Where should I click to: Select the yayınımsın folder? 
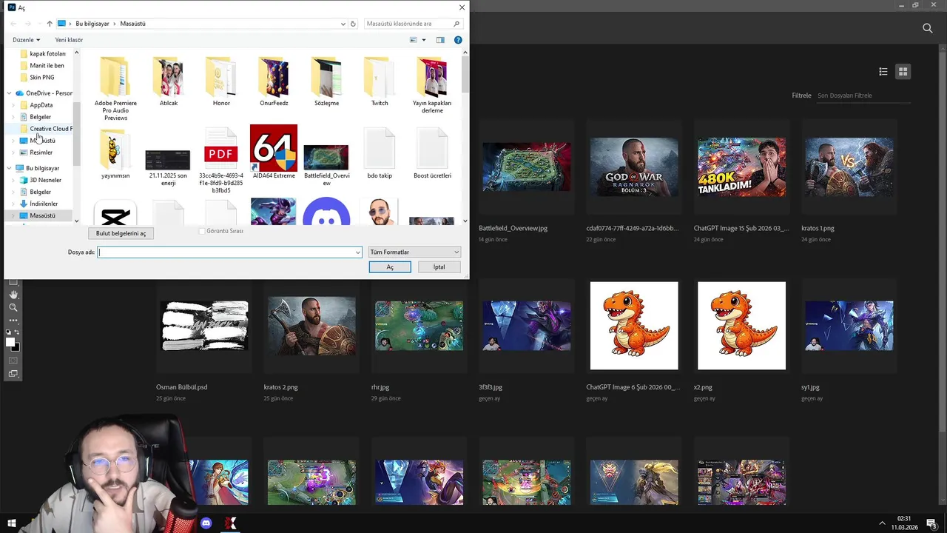(x=115, y=154)
